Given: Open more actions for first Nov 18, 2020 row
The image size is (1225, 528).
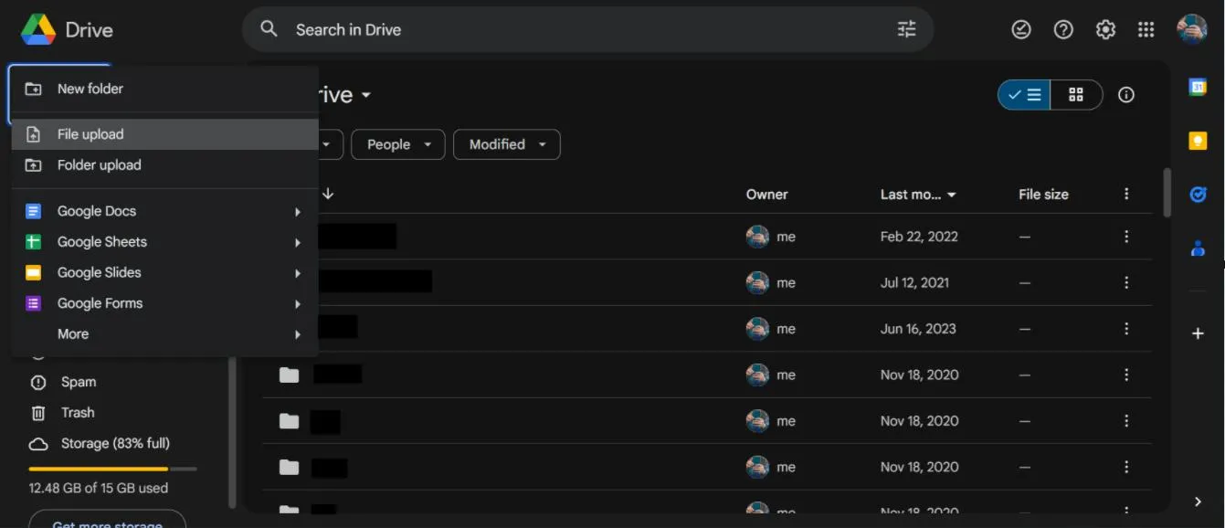Looking at the screenshot, I should [1126, 375].
